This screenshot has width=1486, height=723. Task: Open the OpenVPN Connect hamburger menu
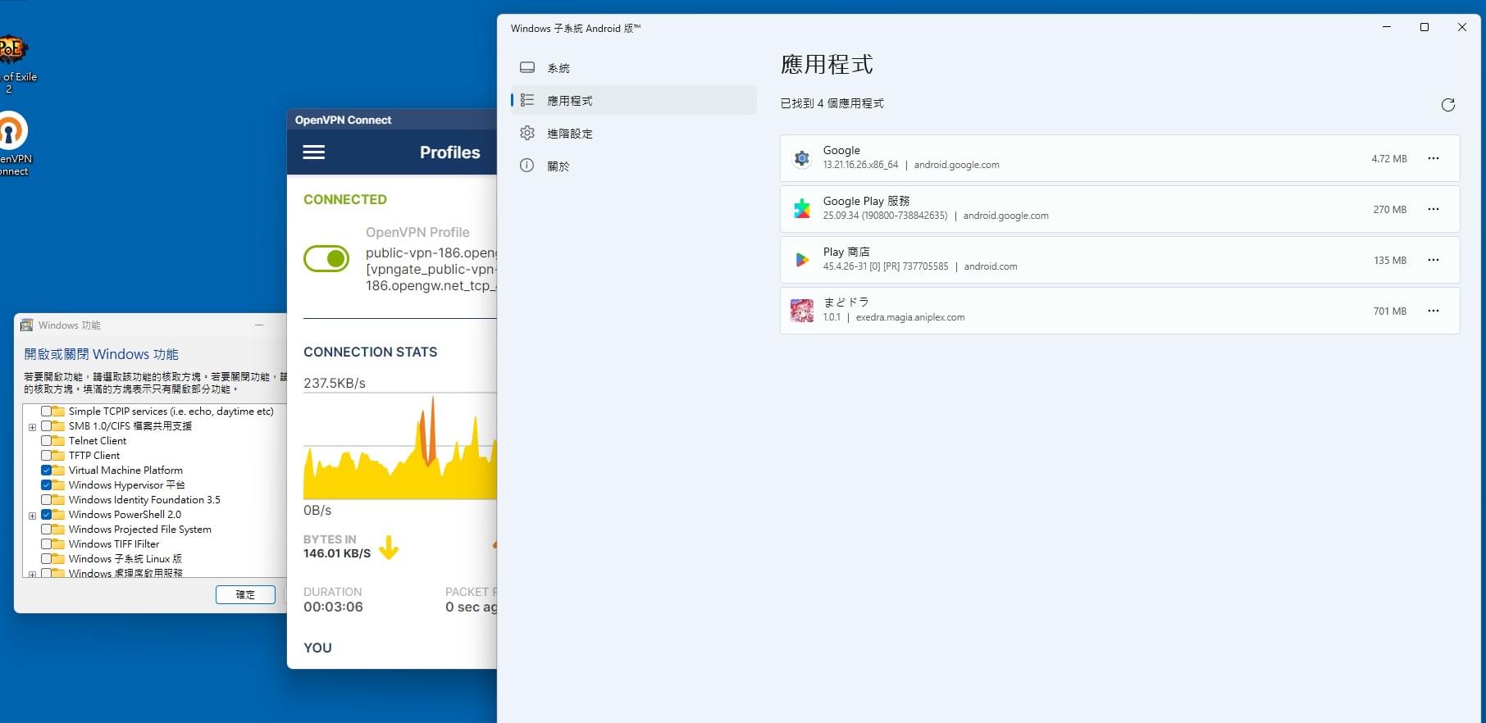tap(314, 152)
